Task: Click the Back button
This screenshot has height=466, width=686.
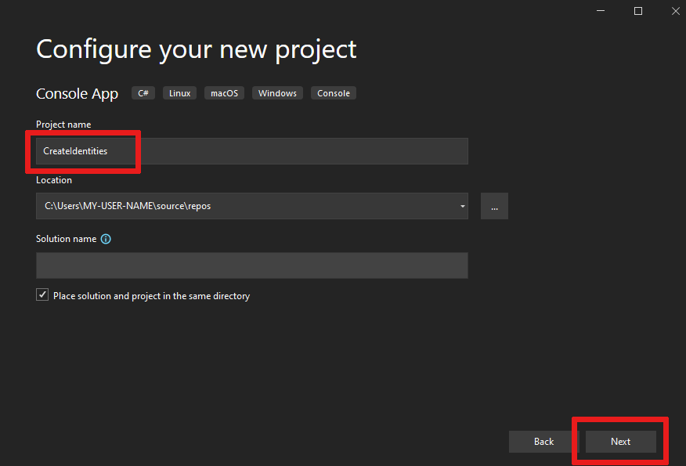Action: 543,442
